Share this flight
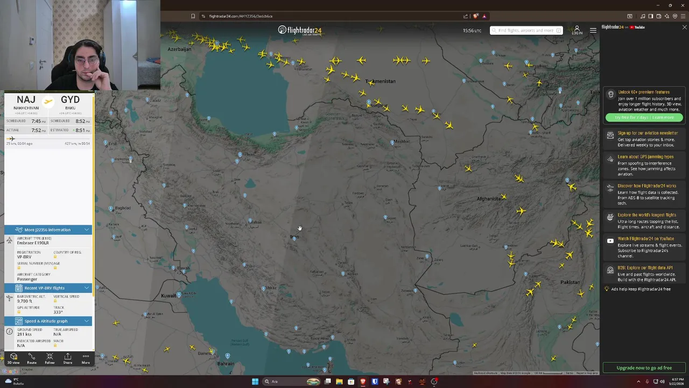This screenshot has height=388, width=689. pos(68,358)
